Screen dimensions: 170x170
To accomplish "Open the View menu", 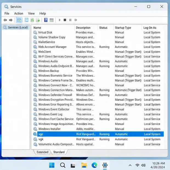I will 31,13.
